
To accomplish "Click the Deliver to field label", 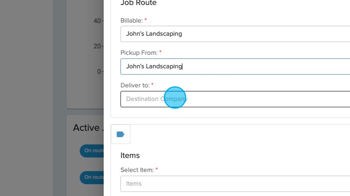I will click(x=135, y=85).
